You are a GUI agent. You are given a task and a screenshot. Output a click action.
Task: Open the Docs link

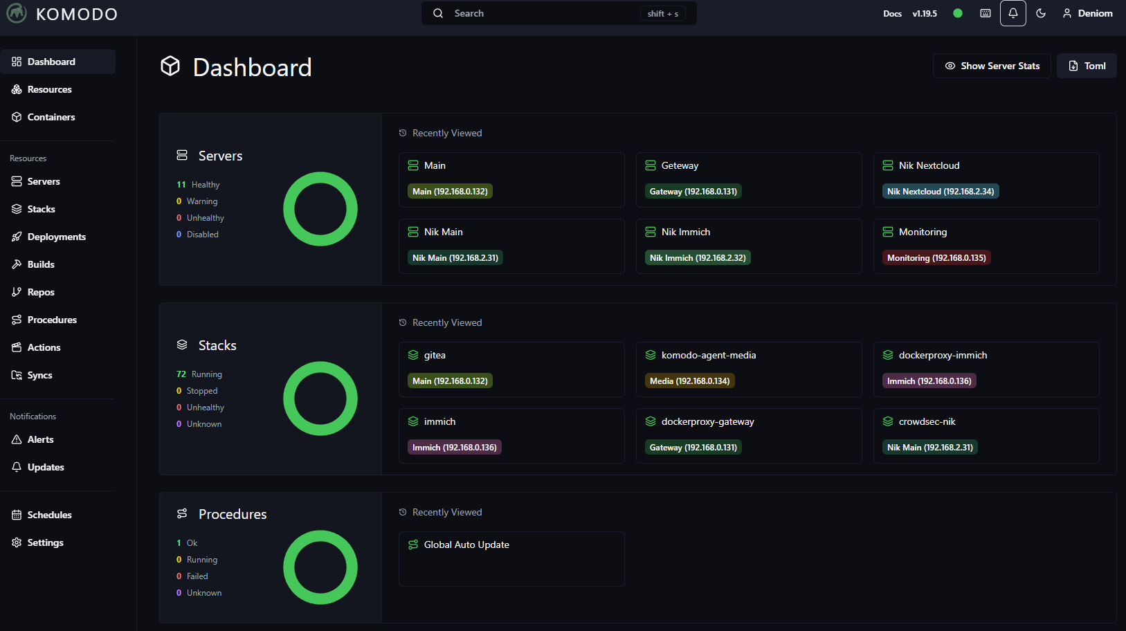point(892,14)
